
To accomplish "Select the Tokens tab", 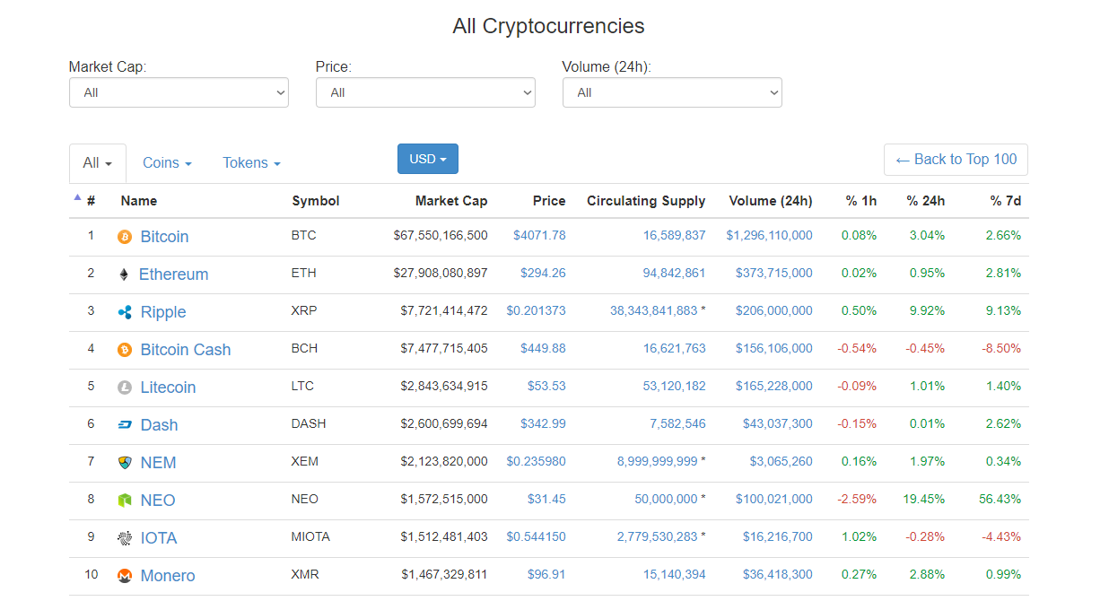I will click(251, 163).
